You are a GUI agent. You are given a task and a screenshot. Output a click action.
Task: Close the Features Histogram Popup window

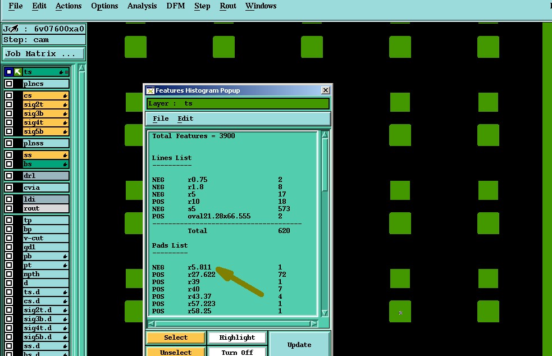(x=326, y=90)
